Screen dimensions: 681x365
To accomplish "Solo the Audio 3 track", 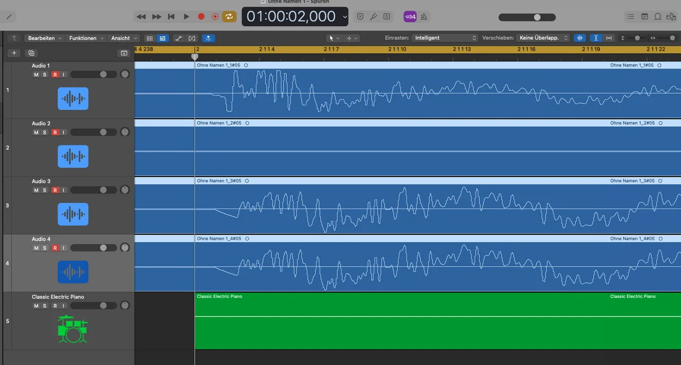I will [45, 190].
